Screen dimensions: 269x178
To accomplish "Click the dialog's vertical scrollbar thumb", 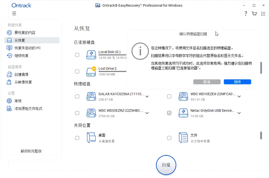I will pos(261,68).
